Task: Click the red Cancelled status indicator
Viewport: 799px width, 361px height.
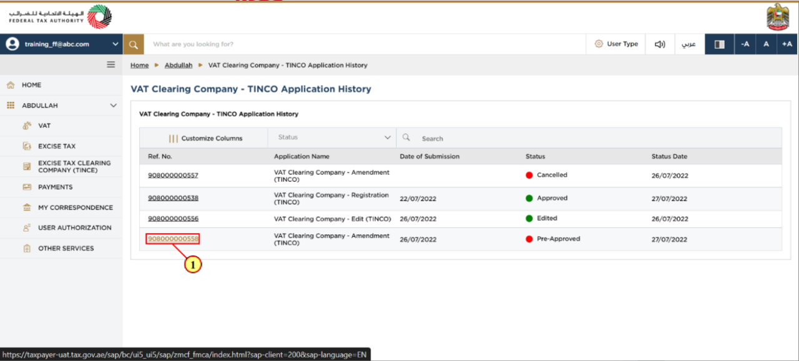Action: [529, 176]
